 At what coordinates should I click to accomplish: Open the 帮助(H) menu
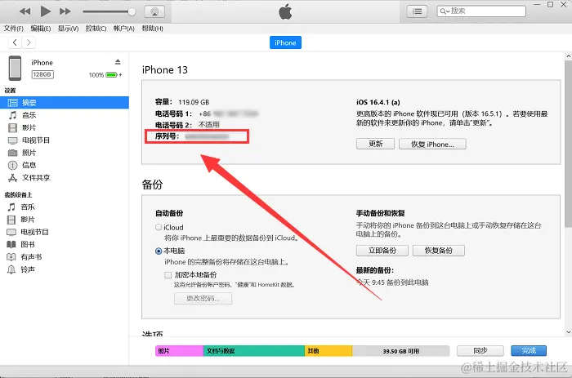(x=152, y=29)
